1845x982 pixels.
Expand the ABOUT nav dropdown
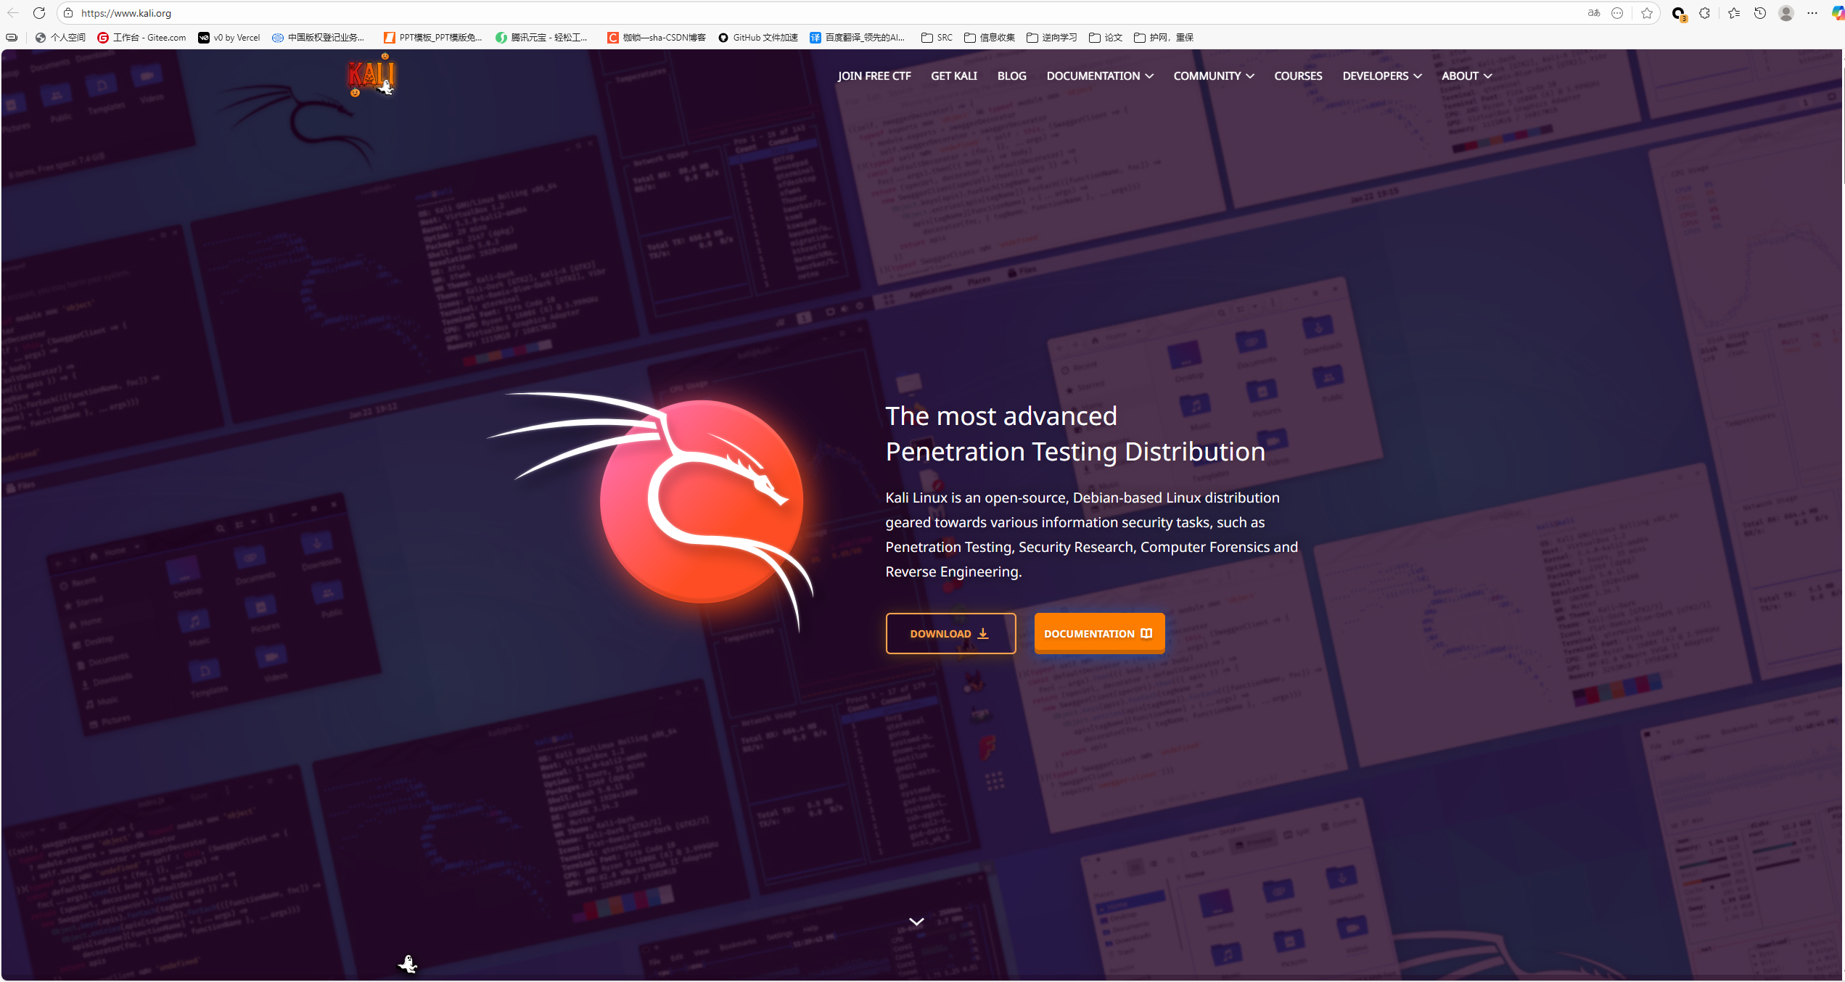[1467, 76]
